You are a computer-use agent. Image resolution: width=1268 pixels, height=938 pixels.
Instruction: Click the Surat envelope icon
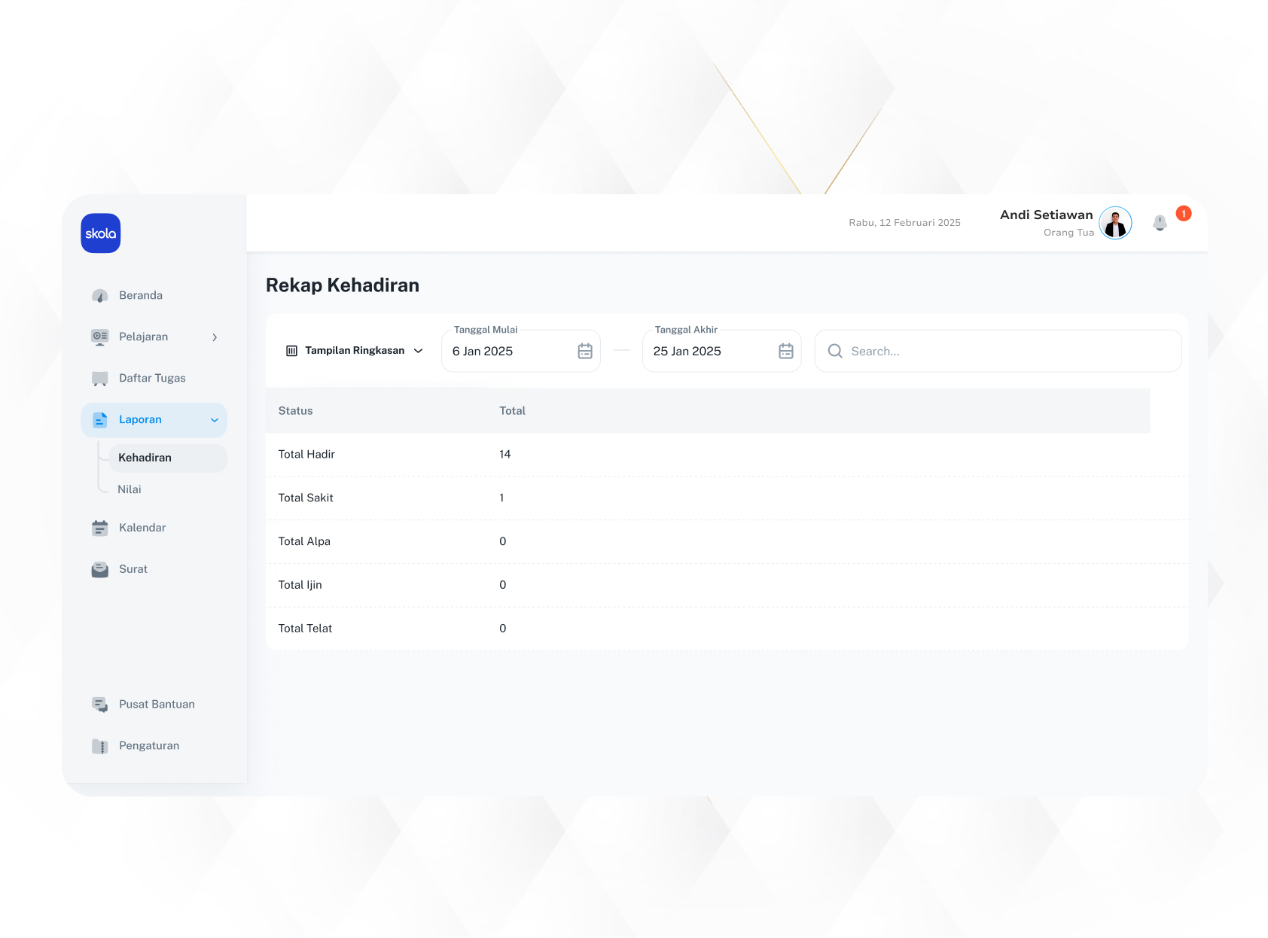100,570
